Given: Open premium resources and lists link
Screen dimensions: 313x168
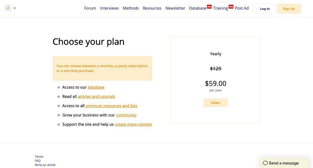Looking at the screenshot, I should (x=111, y=106).
